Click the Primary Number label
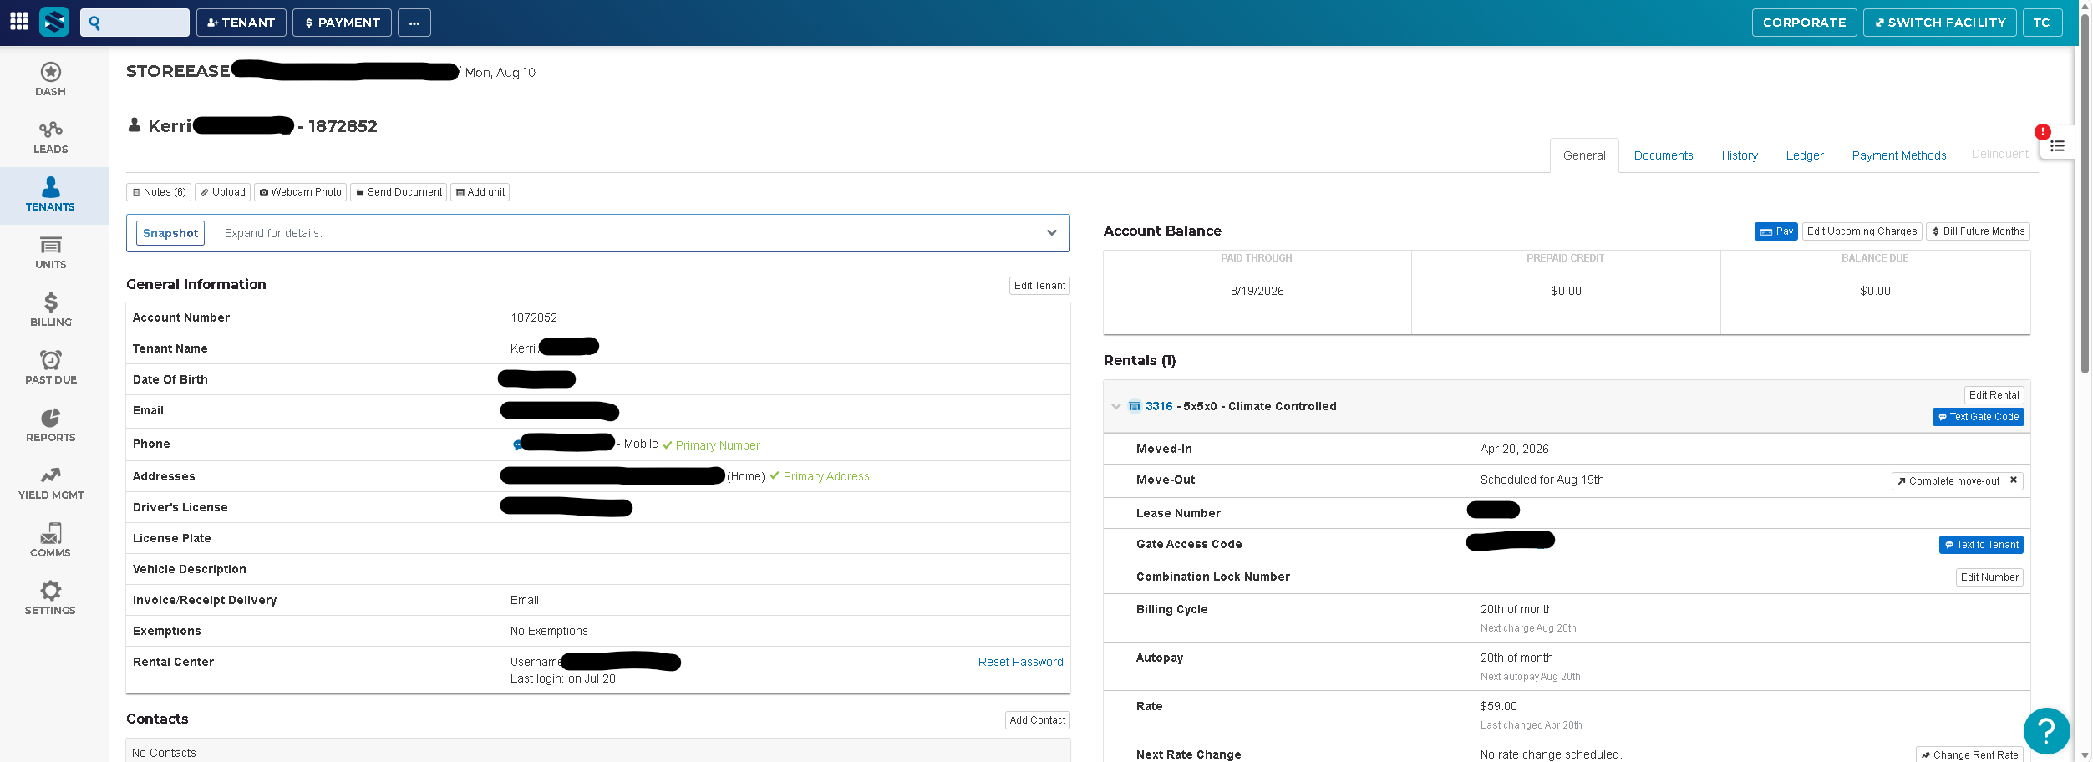Viewport: 2093px width, 762px height. (718, 445)
